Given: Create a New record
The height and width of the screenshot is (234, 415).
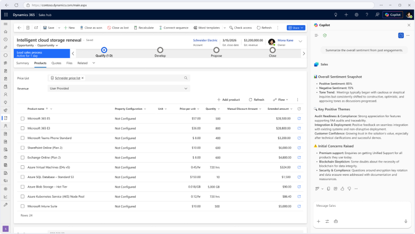Looking at the screenshot, I should pyautogui.click(x=69, y=28).
